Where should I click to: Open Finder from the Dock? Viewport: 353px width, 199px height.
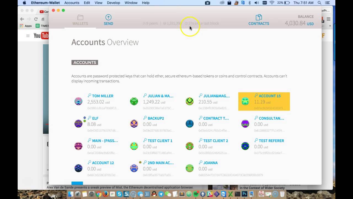tap(71, 194)
